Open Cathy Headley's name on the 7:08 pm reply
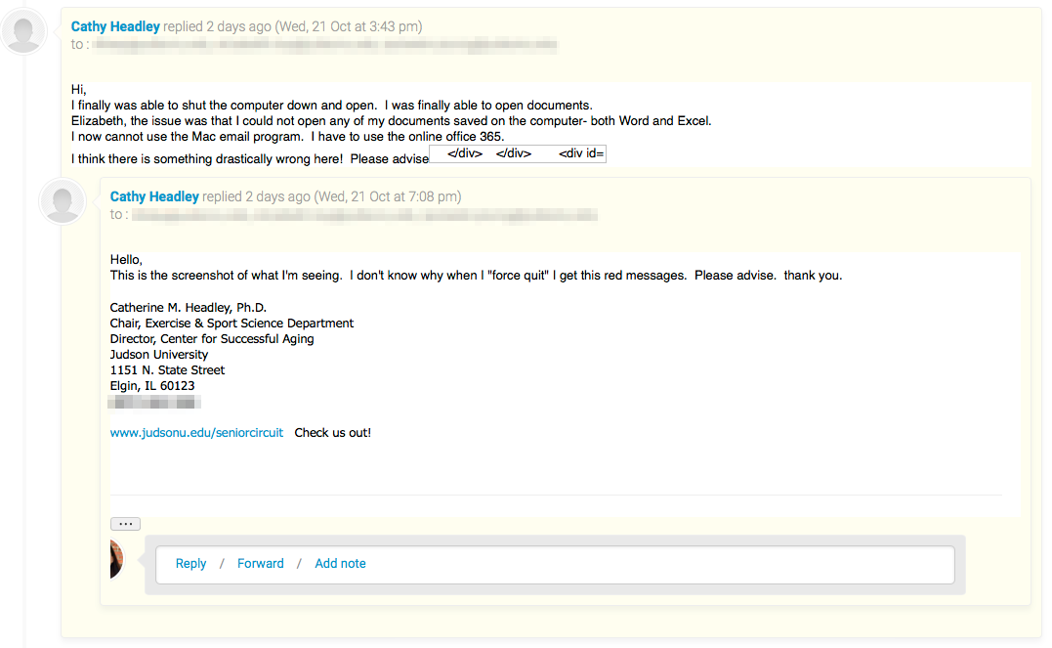The height and width of the screenshot is (648, 1052). pyautogui.click(x=154, y=196)
